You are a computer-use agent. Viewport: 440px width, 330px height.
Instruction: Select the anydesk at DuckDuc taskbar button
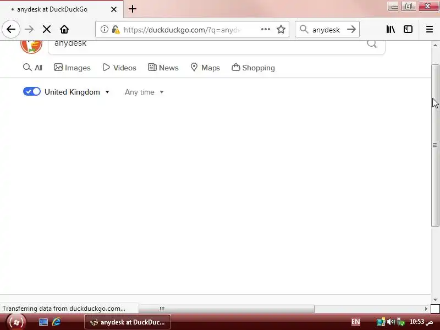(128, 322)
